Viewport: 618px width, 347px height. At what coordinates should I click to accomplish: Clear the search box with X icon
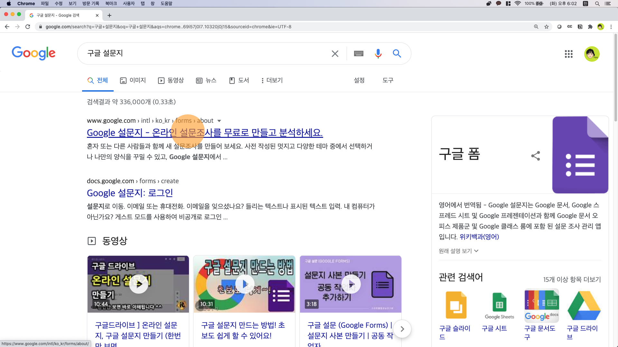(x=335, y=54)
